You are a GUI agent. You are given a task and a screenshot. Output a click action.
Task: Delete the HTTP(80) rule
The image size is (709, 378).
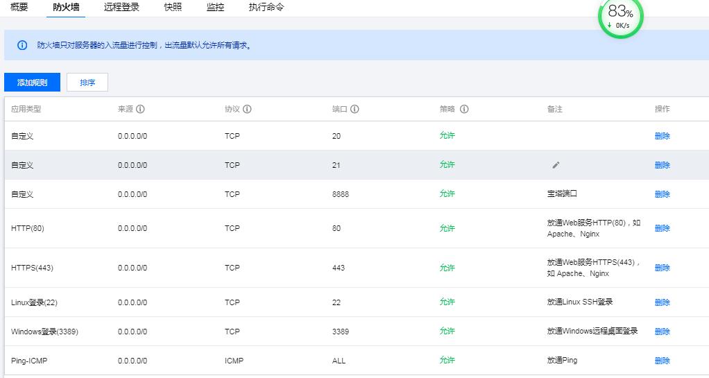[662, 228]
